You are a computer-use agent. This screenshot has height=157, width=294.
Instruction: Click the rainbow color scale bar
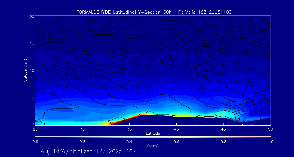(x=153, y=137)
